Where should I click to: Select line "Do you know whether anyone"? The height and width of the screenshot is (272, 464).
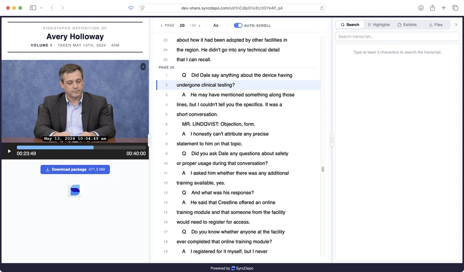[238, 232]
